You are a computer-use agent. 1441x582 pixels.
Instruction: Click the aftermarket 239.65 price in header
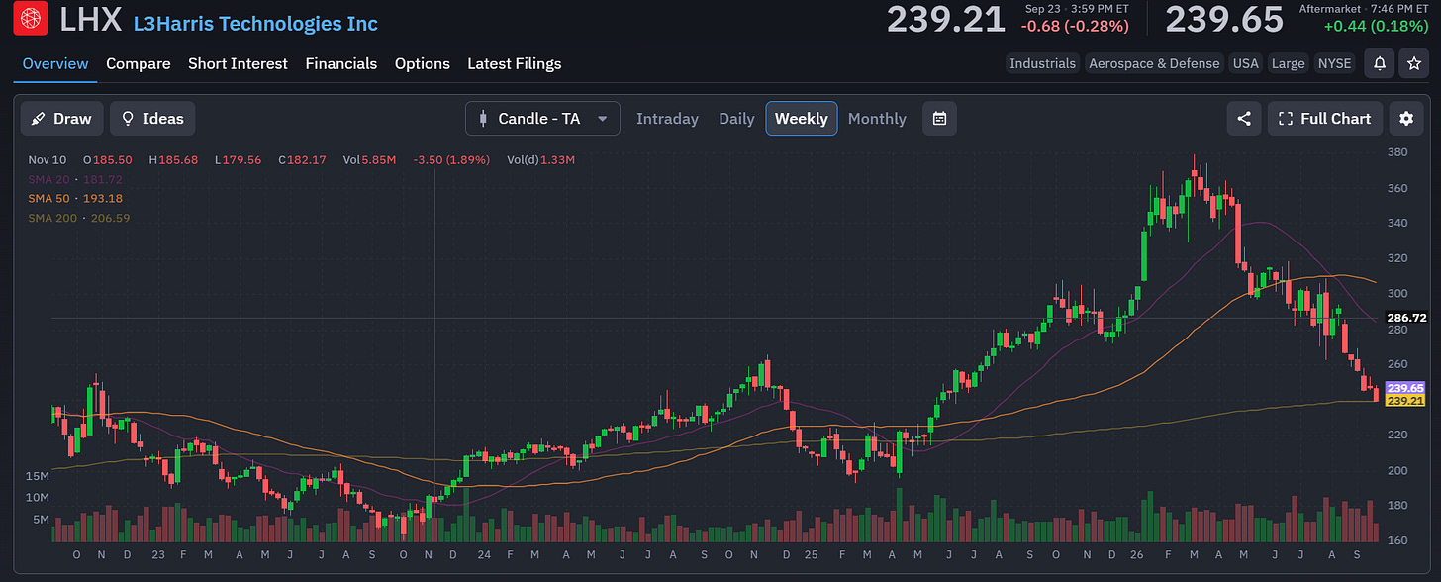[1226, 20]
